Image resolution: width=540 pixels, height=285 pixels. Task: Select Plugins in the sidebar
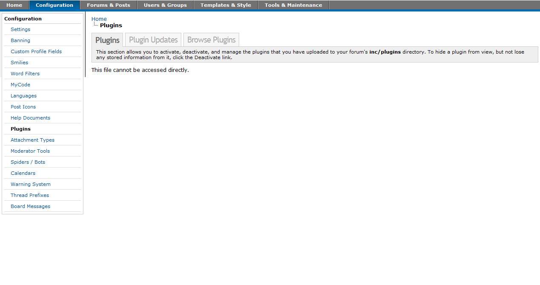21,129
